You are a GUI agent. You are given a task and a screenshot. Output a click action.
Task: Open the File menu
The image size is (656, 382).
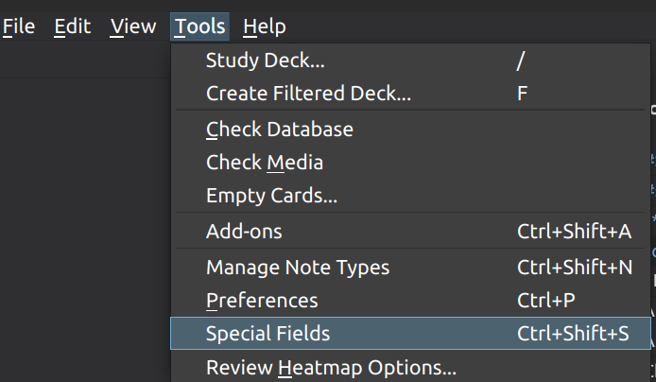pos(19,26)
